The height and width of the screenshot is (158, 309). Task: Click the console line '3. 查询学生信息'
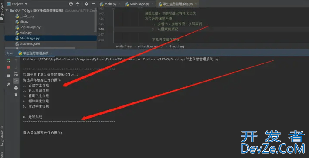(x=36, y=96)
